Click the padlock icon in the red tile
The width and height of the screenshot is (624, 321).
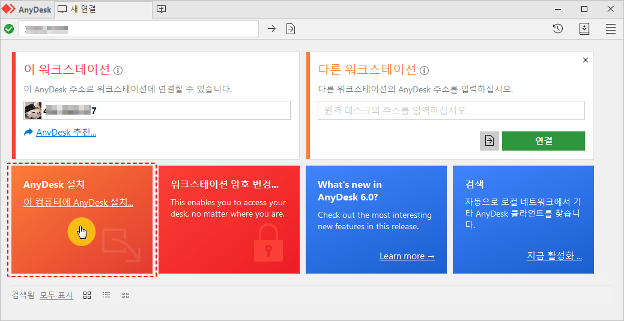tap(268, 242)
